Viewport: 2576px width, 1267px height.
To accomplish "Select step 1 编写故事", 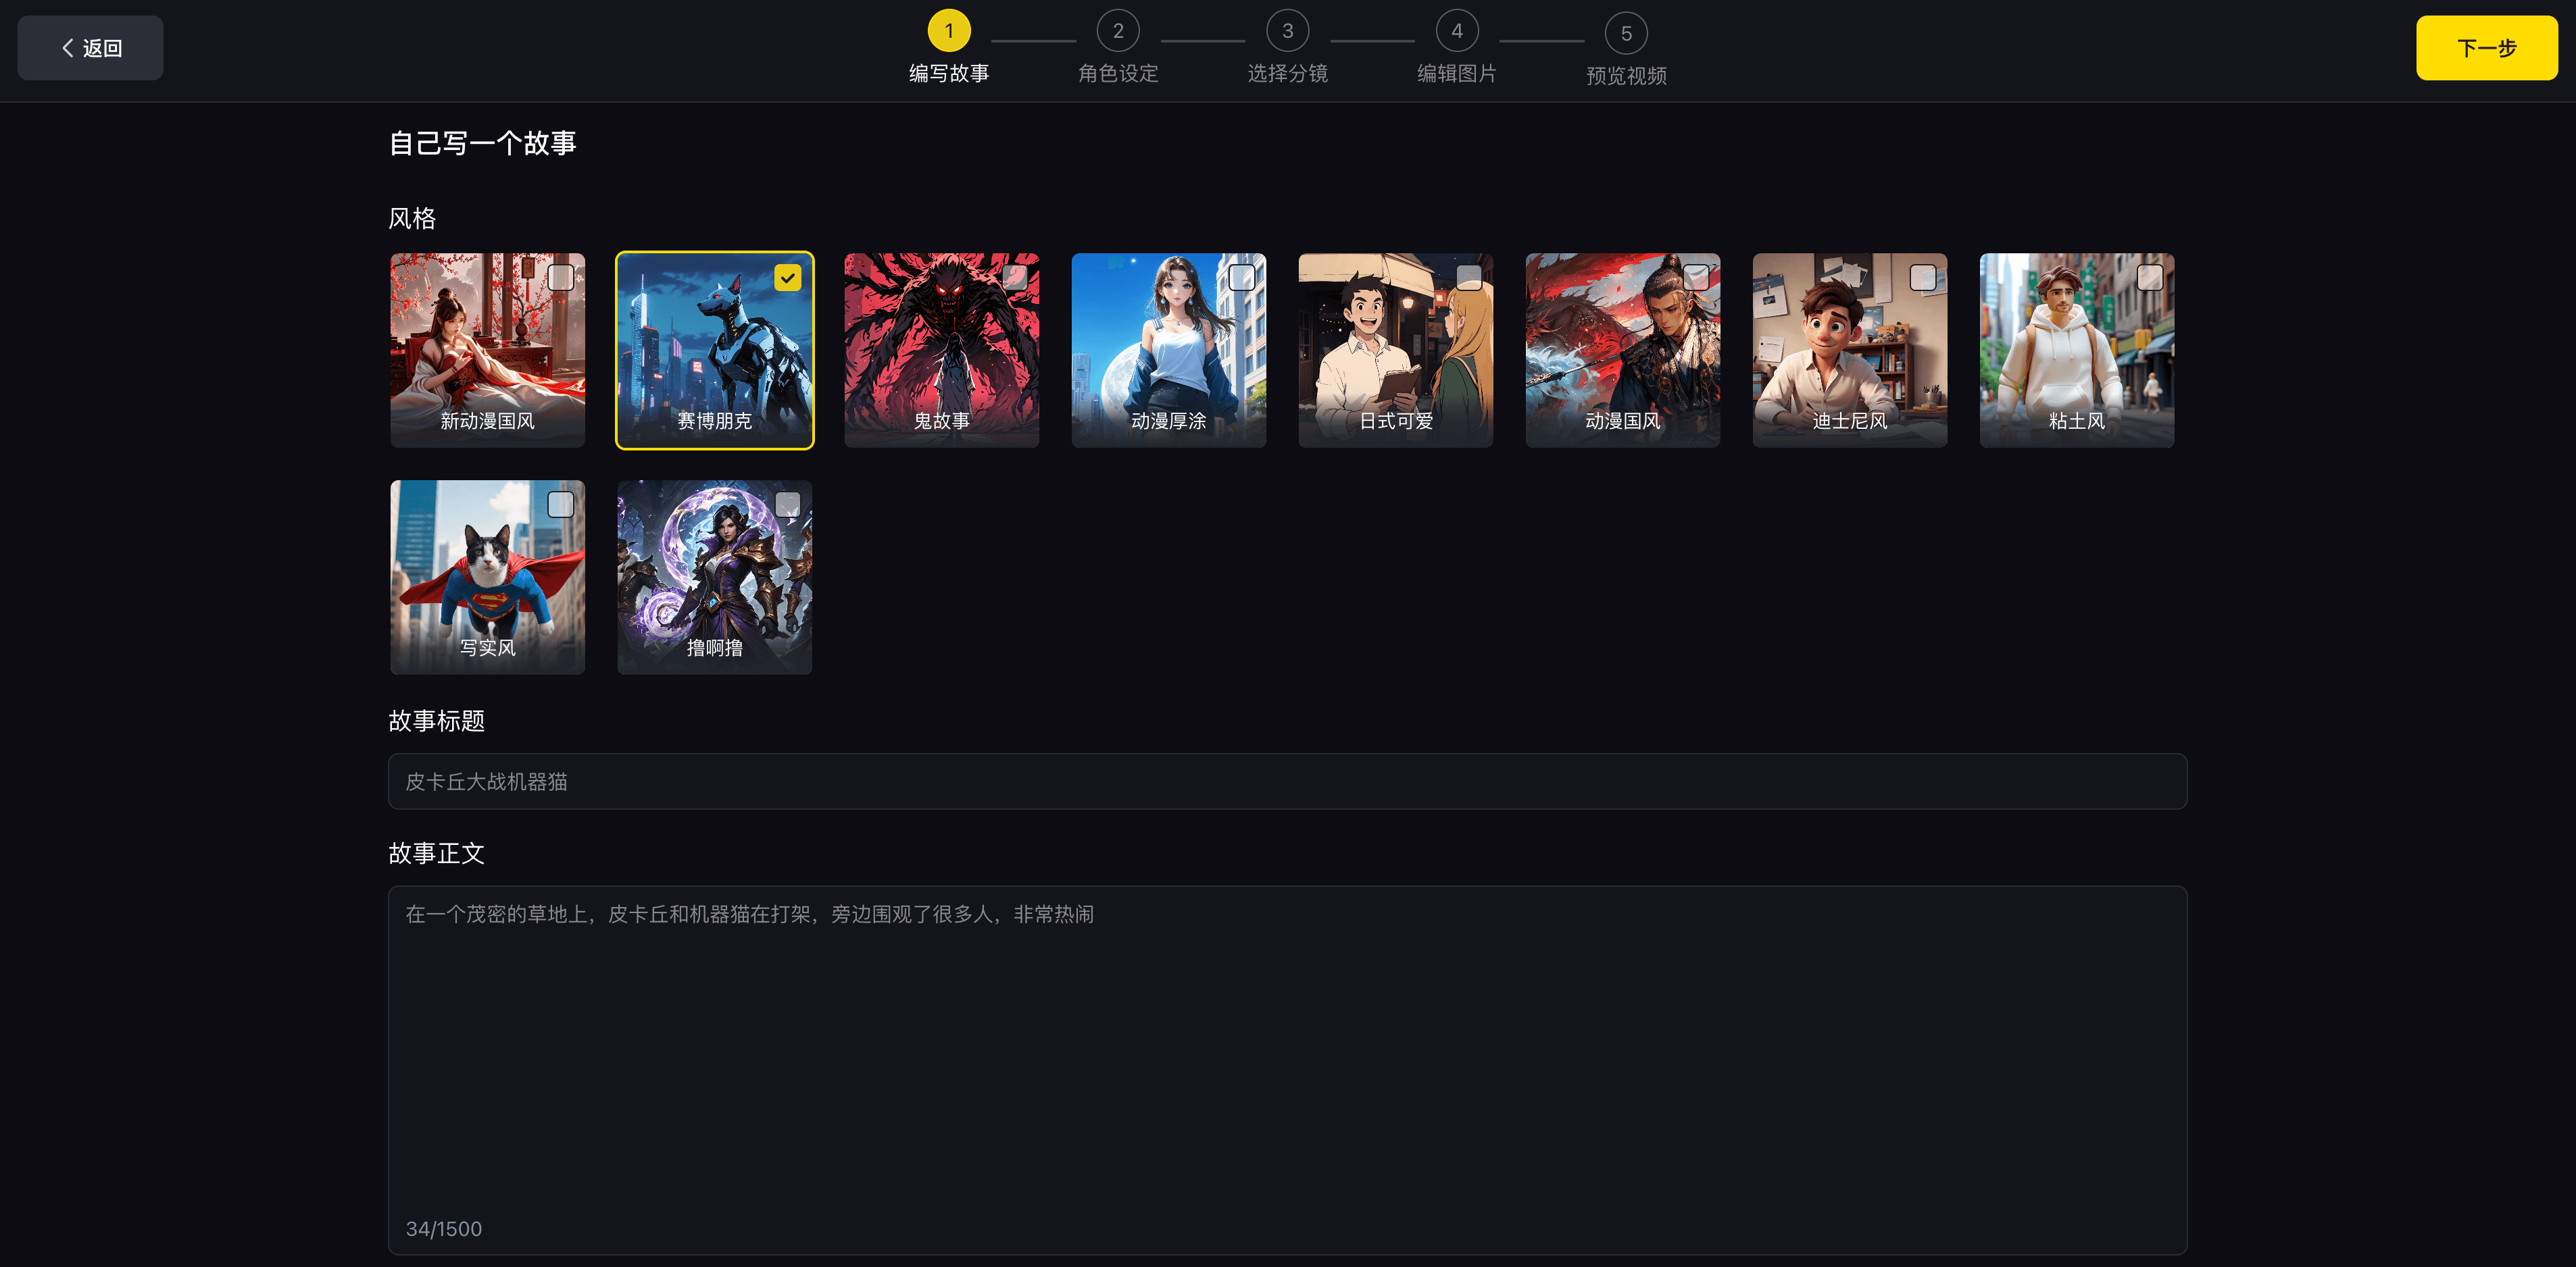I will point(948,31).
